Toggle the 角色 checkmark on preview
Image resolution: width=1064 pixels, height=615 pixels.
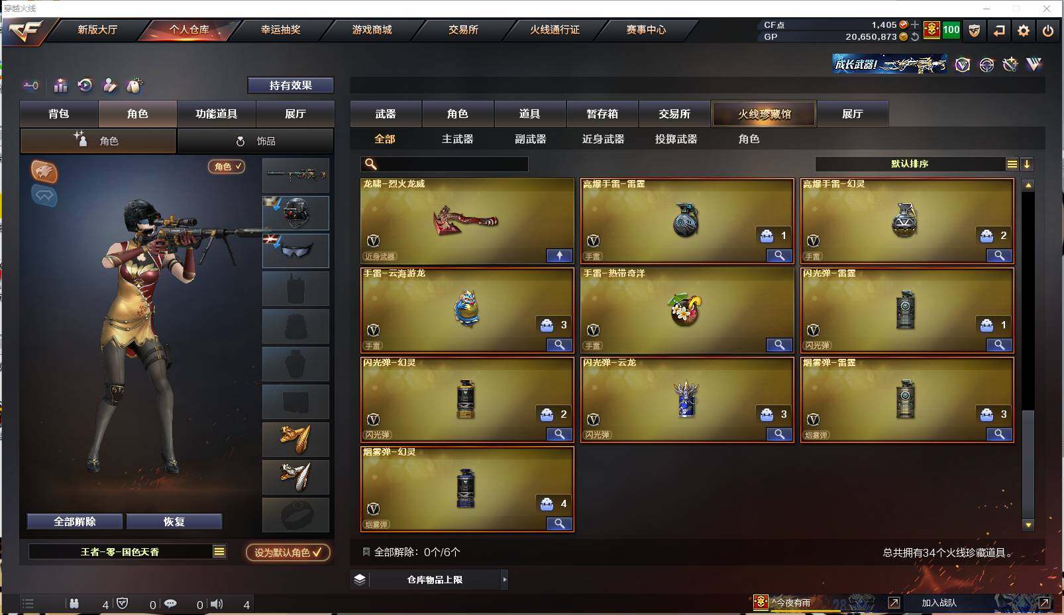coord(227,167)
